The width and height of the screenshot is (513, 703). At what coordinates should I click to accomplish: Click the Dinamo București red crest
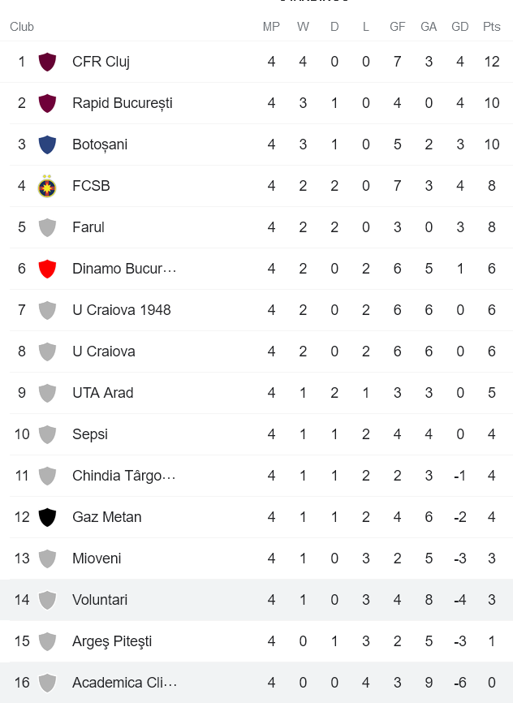tap(47, 268)
